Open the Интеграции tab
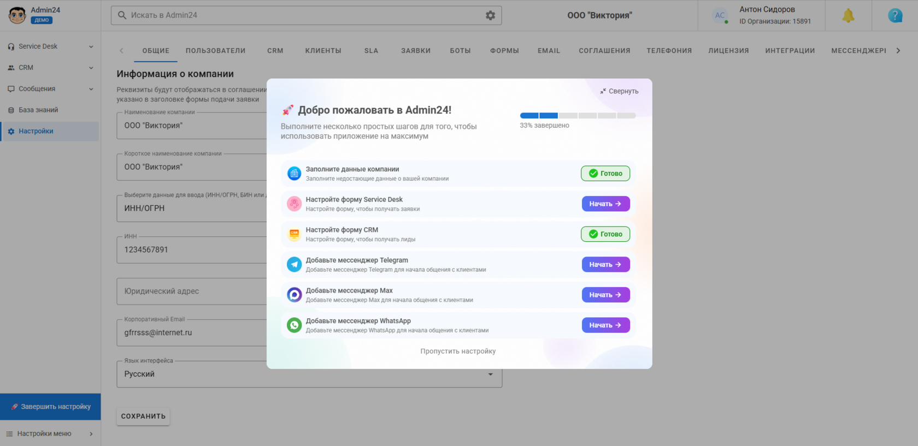 [x=790, y=51]
